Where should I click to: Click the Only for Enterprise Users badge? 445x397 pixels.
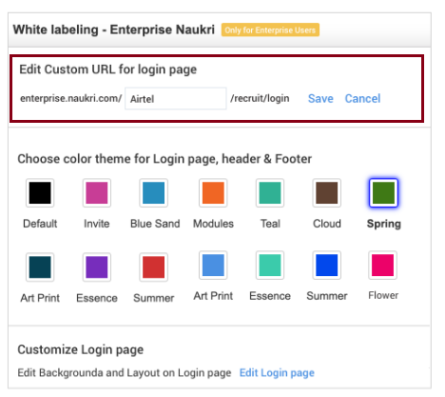click(270, 30)
